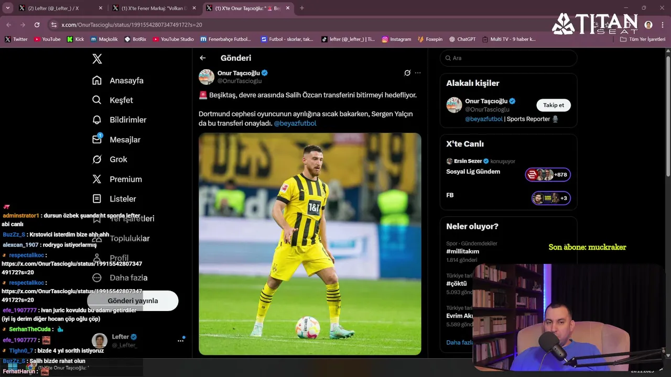671x377 pixels.
Task: Click Takip et follow button
Action: 554,105
